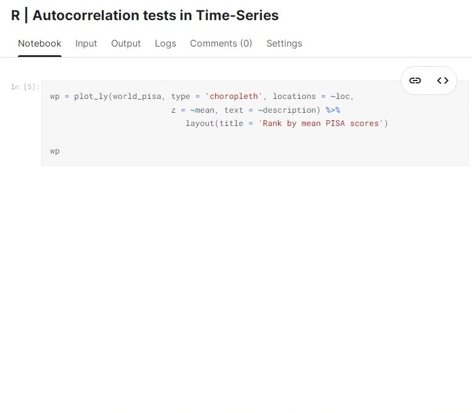Open the Output tab

126,44
